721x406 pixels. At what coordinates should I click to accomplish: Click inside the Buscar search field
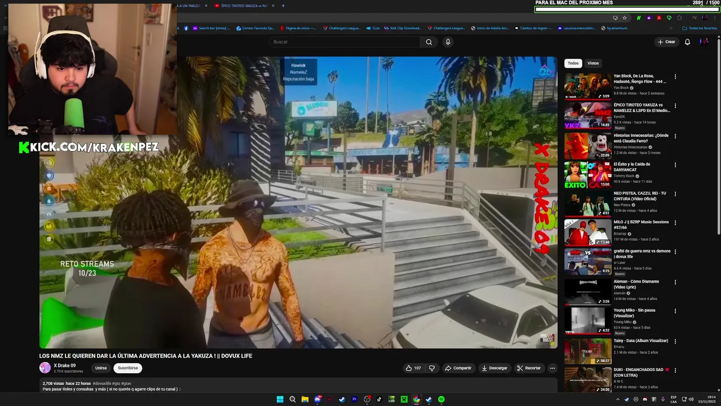coord(345,42)
